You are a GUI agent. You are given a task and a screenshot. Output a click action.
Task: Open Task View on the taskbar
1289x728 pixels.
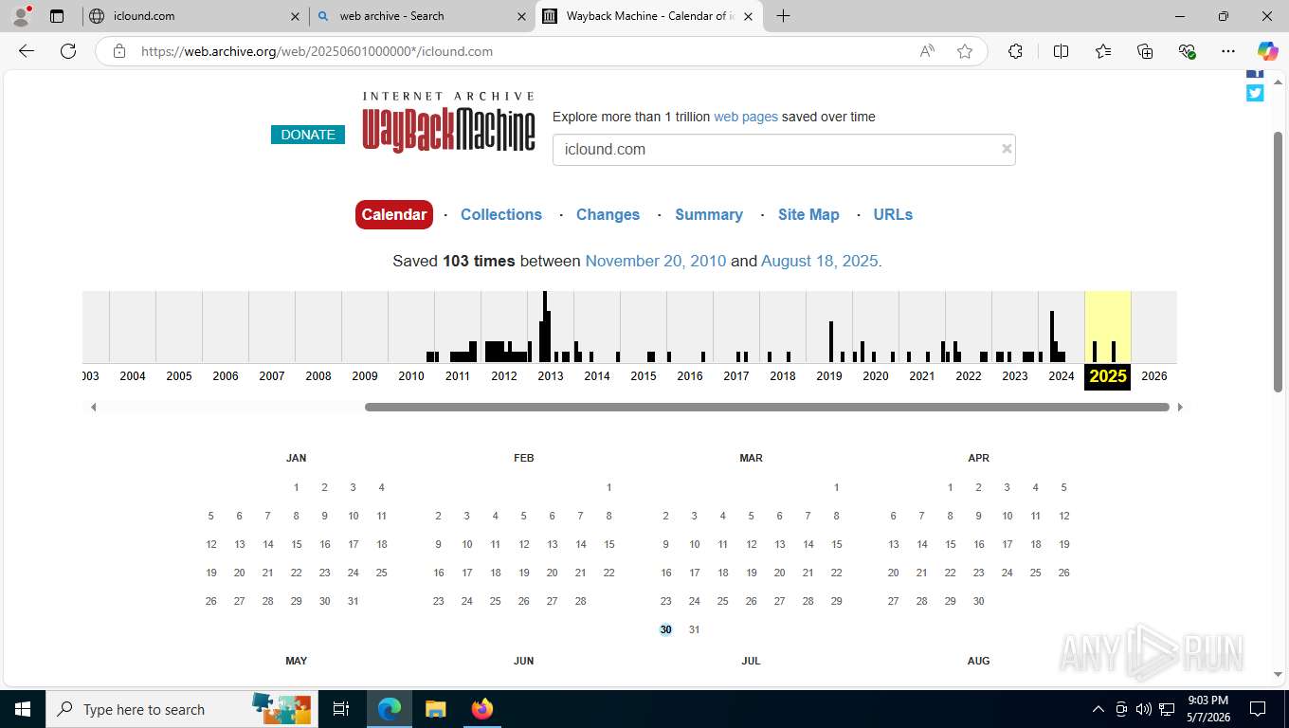341,709
